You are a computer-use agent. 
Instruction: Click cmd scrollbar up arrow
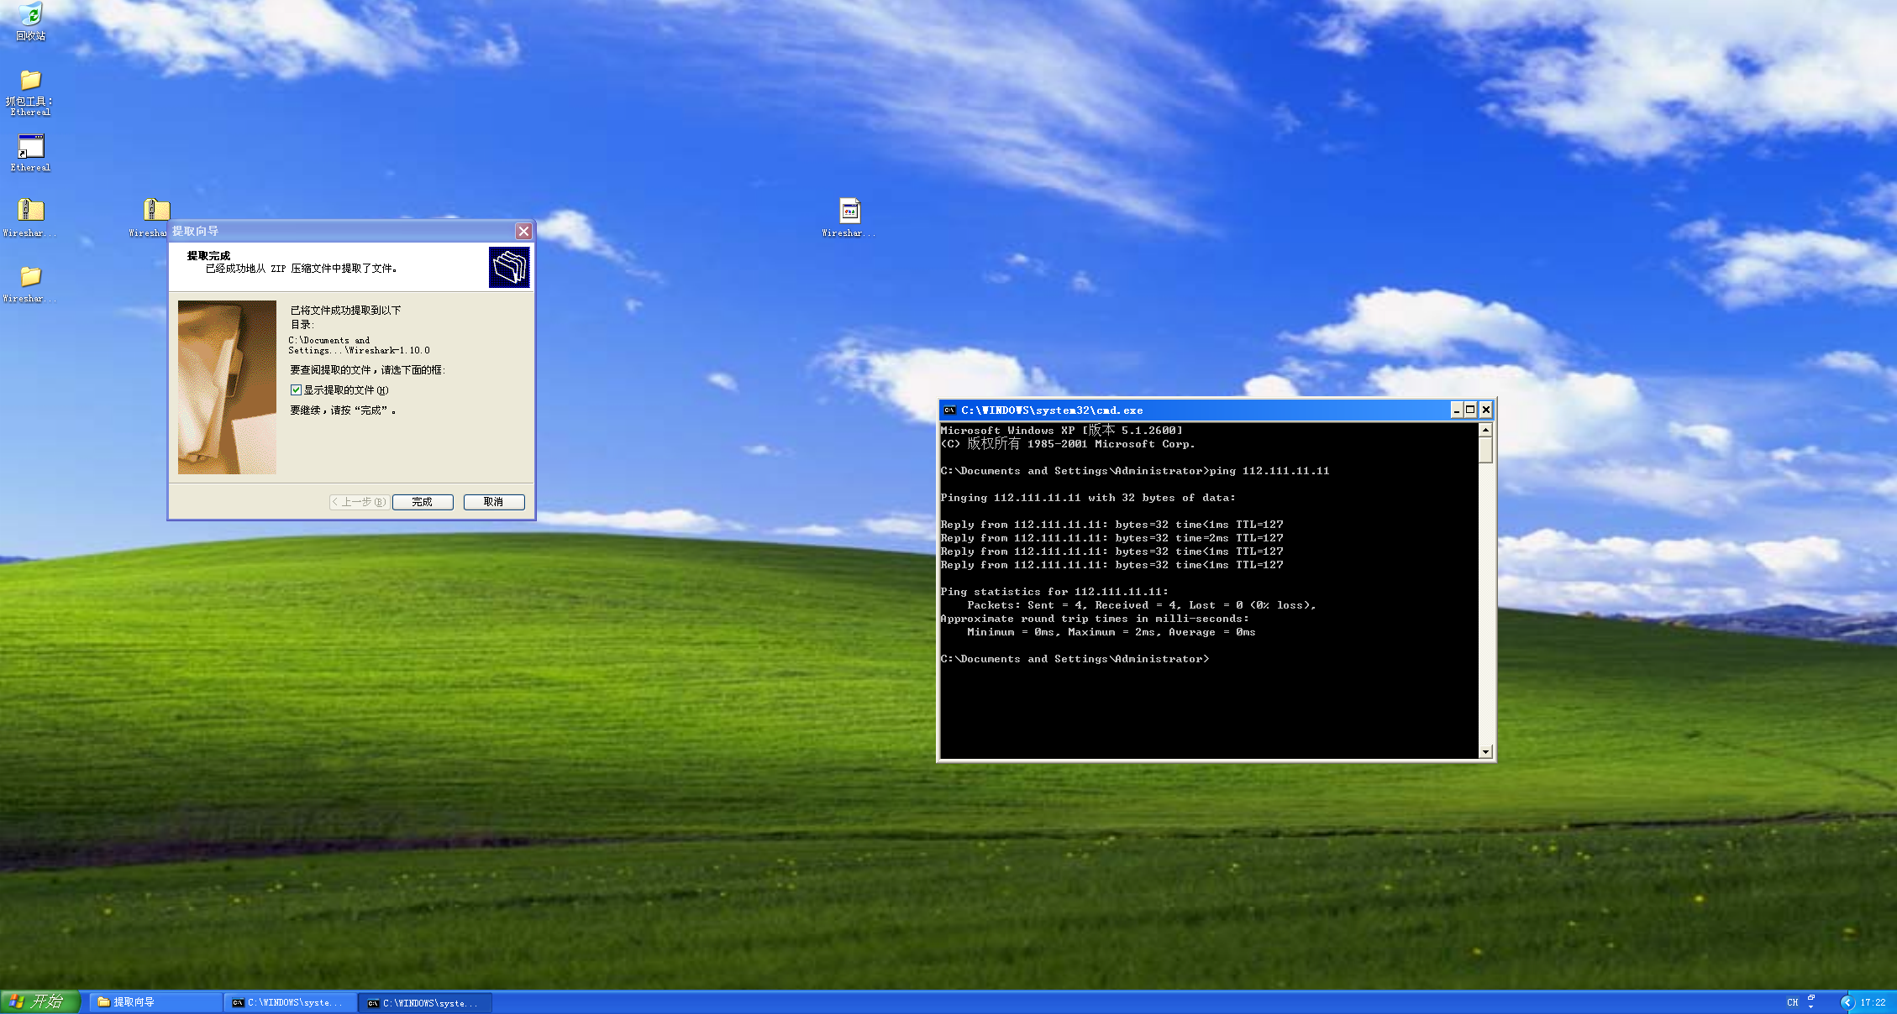[x=1485, y=430]
